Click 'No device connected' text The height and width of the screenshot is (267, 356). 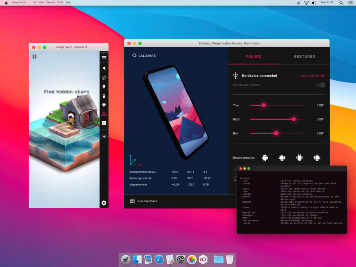coord(259,75)
